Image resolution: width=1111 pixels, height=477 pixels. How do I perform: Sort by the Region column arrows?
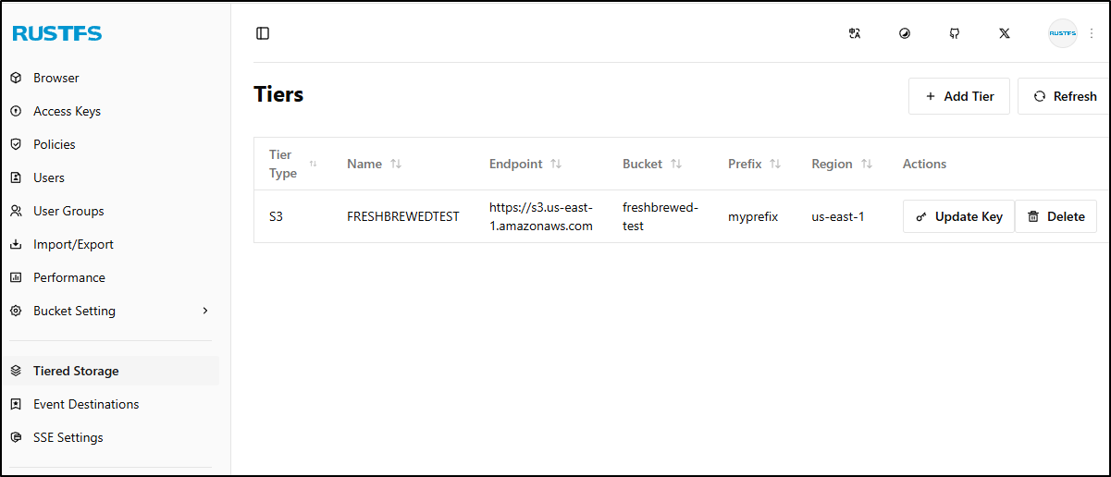(x=867, y=164)
